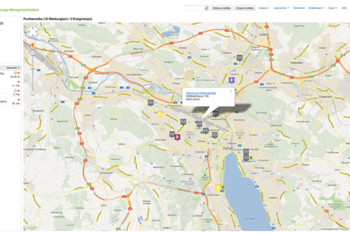Select the yellow lightning marker near Altstetten
The image size is (350, 233).
pos(160,114)
